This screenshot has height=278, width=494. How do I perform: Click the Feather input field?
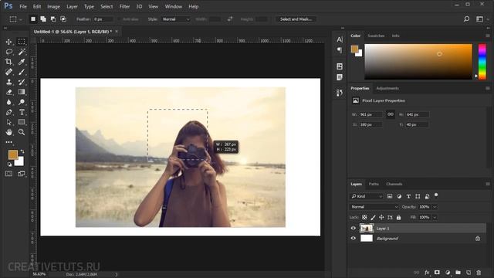click(x=103, y=19)
